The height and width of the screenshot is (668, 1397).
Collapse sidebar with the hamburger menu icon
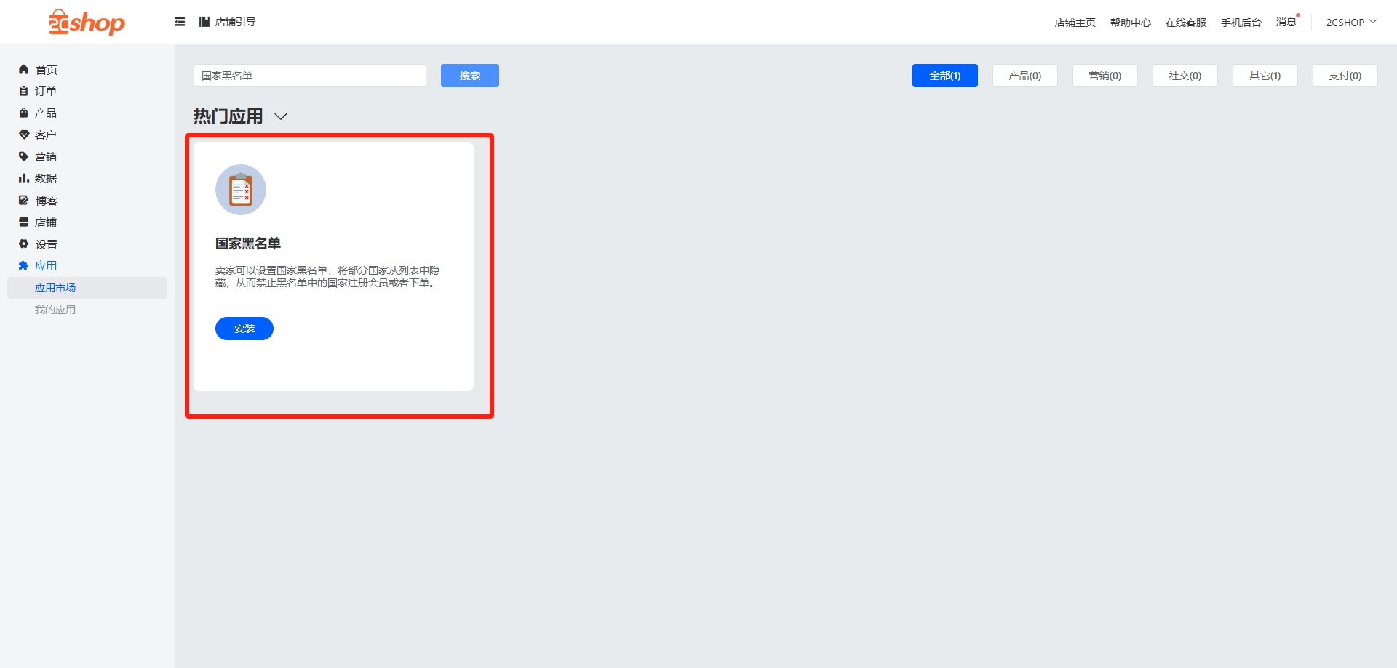tap(180, 22)
